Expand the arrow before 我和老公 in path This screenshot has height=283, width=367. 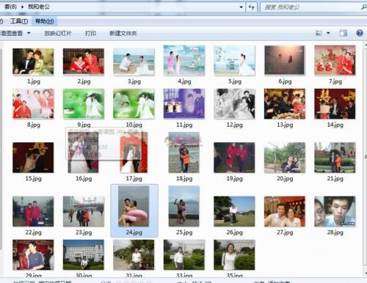click(x=22, y=7)
